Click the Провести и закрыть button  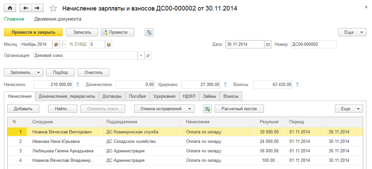coord(33,32)
